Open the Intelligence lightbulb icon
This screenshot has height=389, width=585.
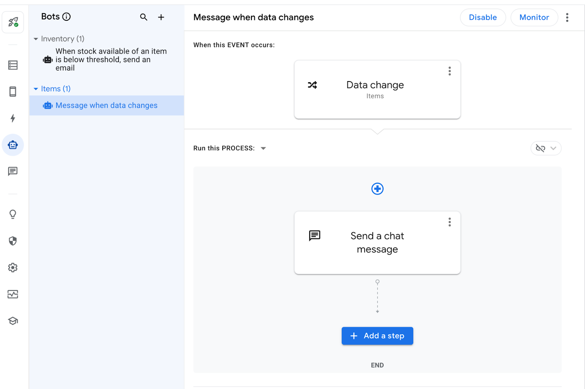coord(13,214)
